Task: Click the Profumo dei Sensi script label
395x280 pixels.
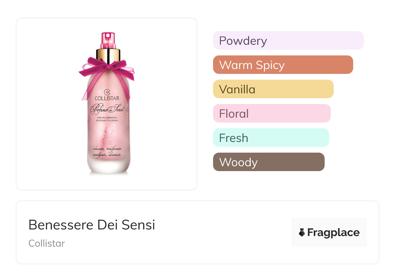Action: tap(107, 108)
